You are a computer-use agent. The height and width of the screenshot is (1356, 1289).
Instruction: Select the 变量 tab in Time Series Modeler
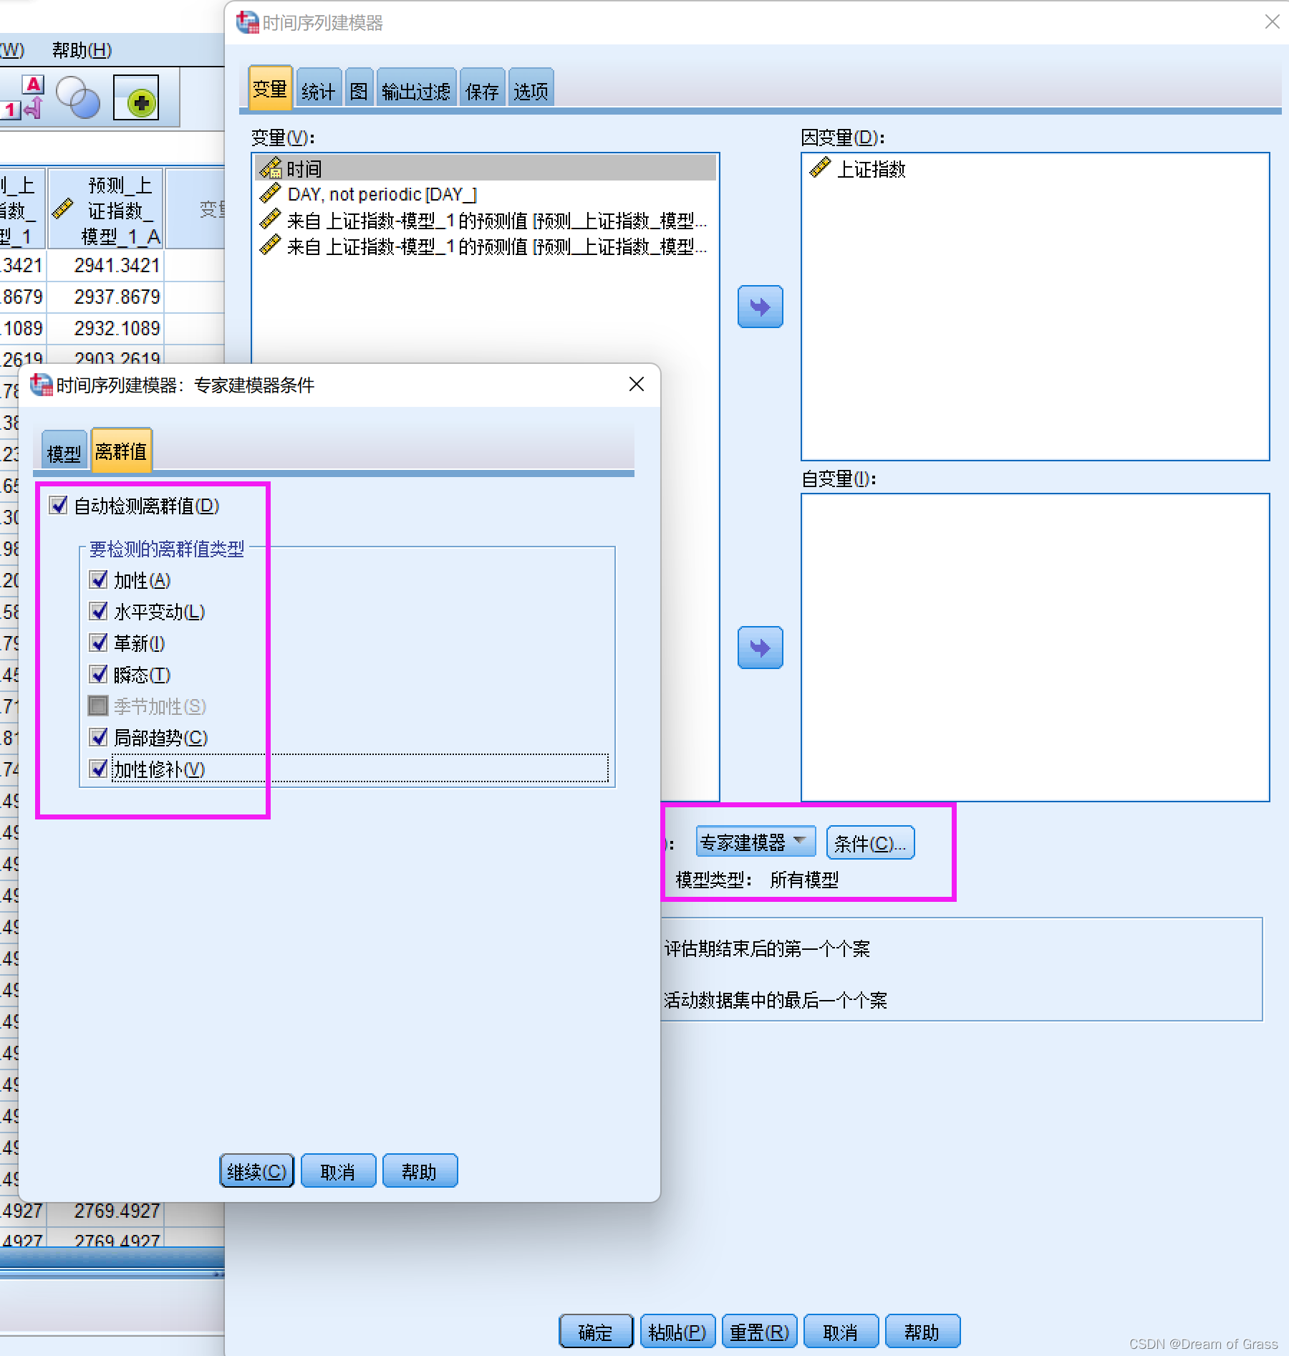tap(270, 89)
